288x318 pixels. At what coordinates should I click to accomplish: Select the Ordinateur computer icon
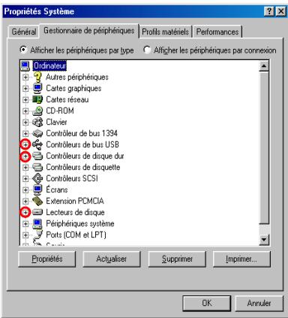tap(25, 66)
